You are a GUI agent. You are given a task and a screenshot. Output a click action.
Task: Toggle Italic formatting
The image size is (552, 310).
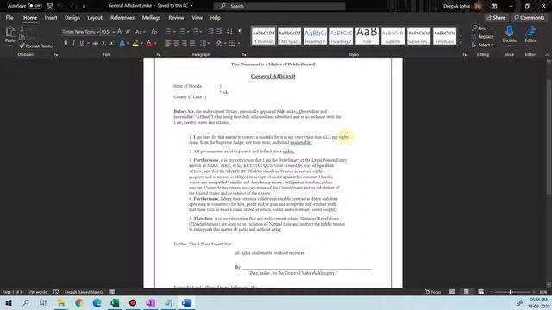(73, 43)
